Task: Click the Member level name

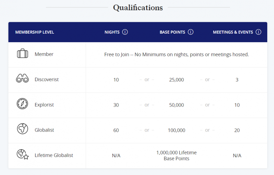Action: click(x=44, y=55)
